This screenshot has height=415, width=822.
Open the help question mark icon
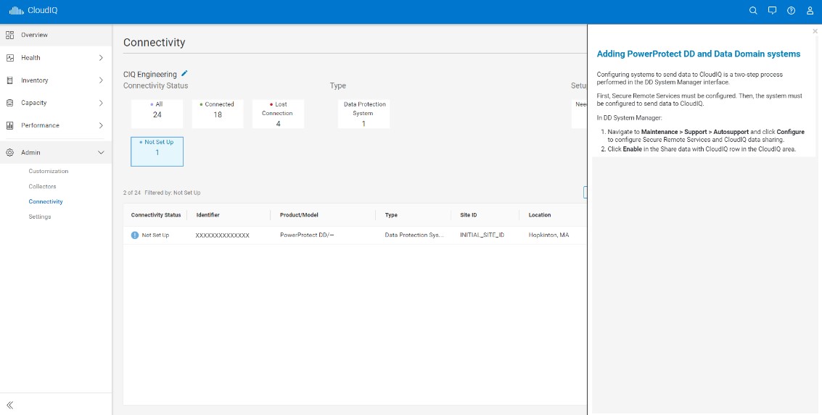[791, 10]
